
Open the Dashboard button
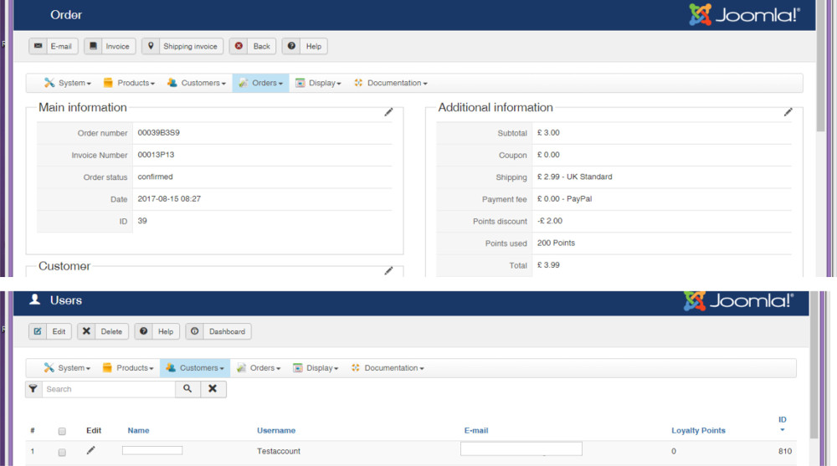(x=218, y=331)
